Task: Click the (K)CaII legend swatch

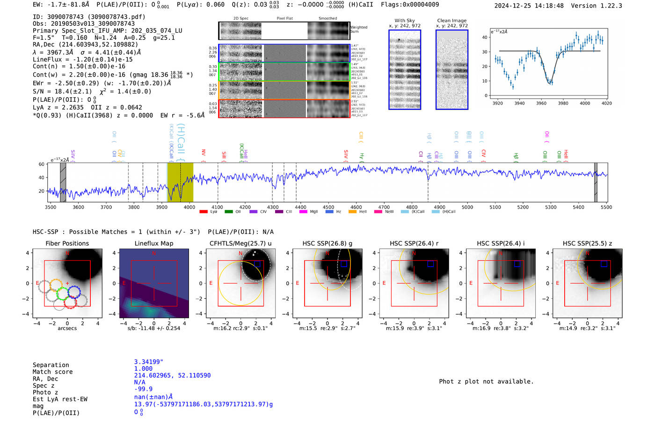Action: point(405,212)
